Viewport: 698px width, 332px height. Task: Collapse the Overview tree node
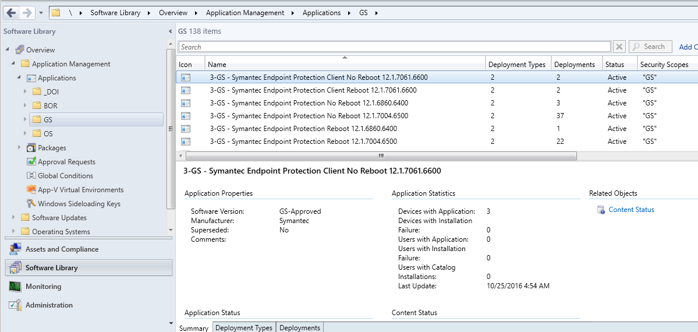[8, 50]
